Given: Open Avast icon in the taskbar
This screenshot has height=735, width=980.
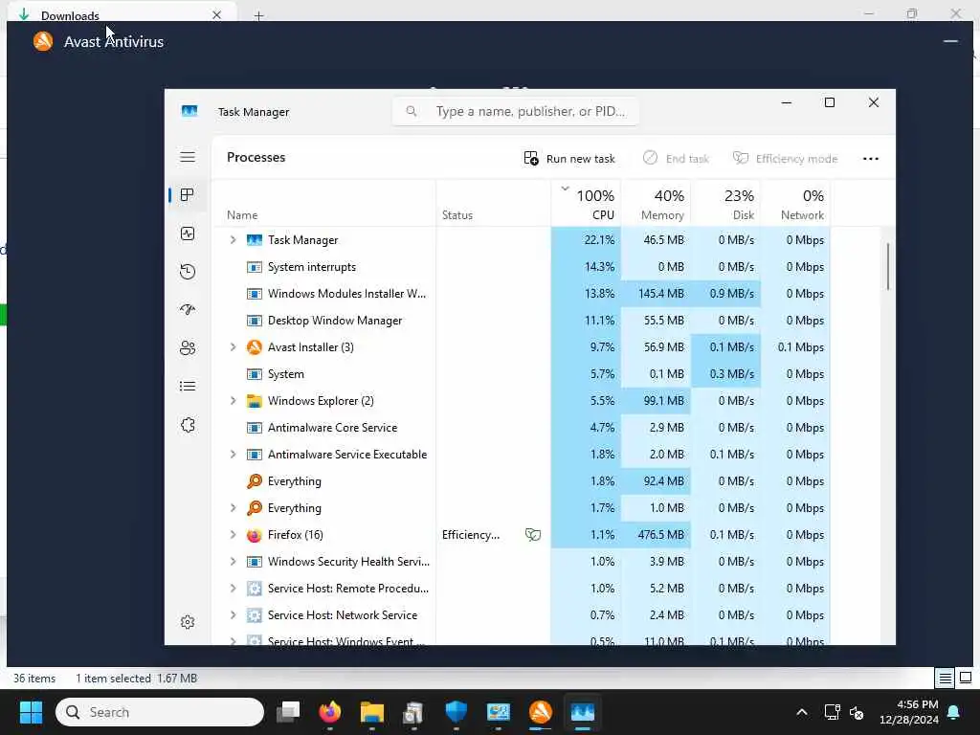Looking at the screenshot, I should (x=541, y=712).
